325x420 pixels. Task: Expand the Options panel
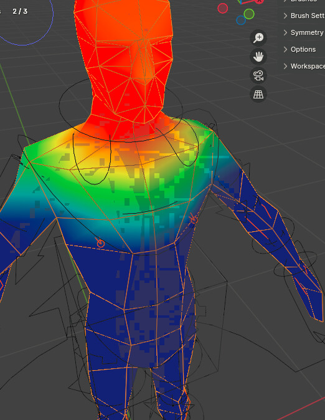point(300,49)
